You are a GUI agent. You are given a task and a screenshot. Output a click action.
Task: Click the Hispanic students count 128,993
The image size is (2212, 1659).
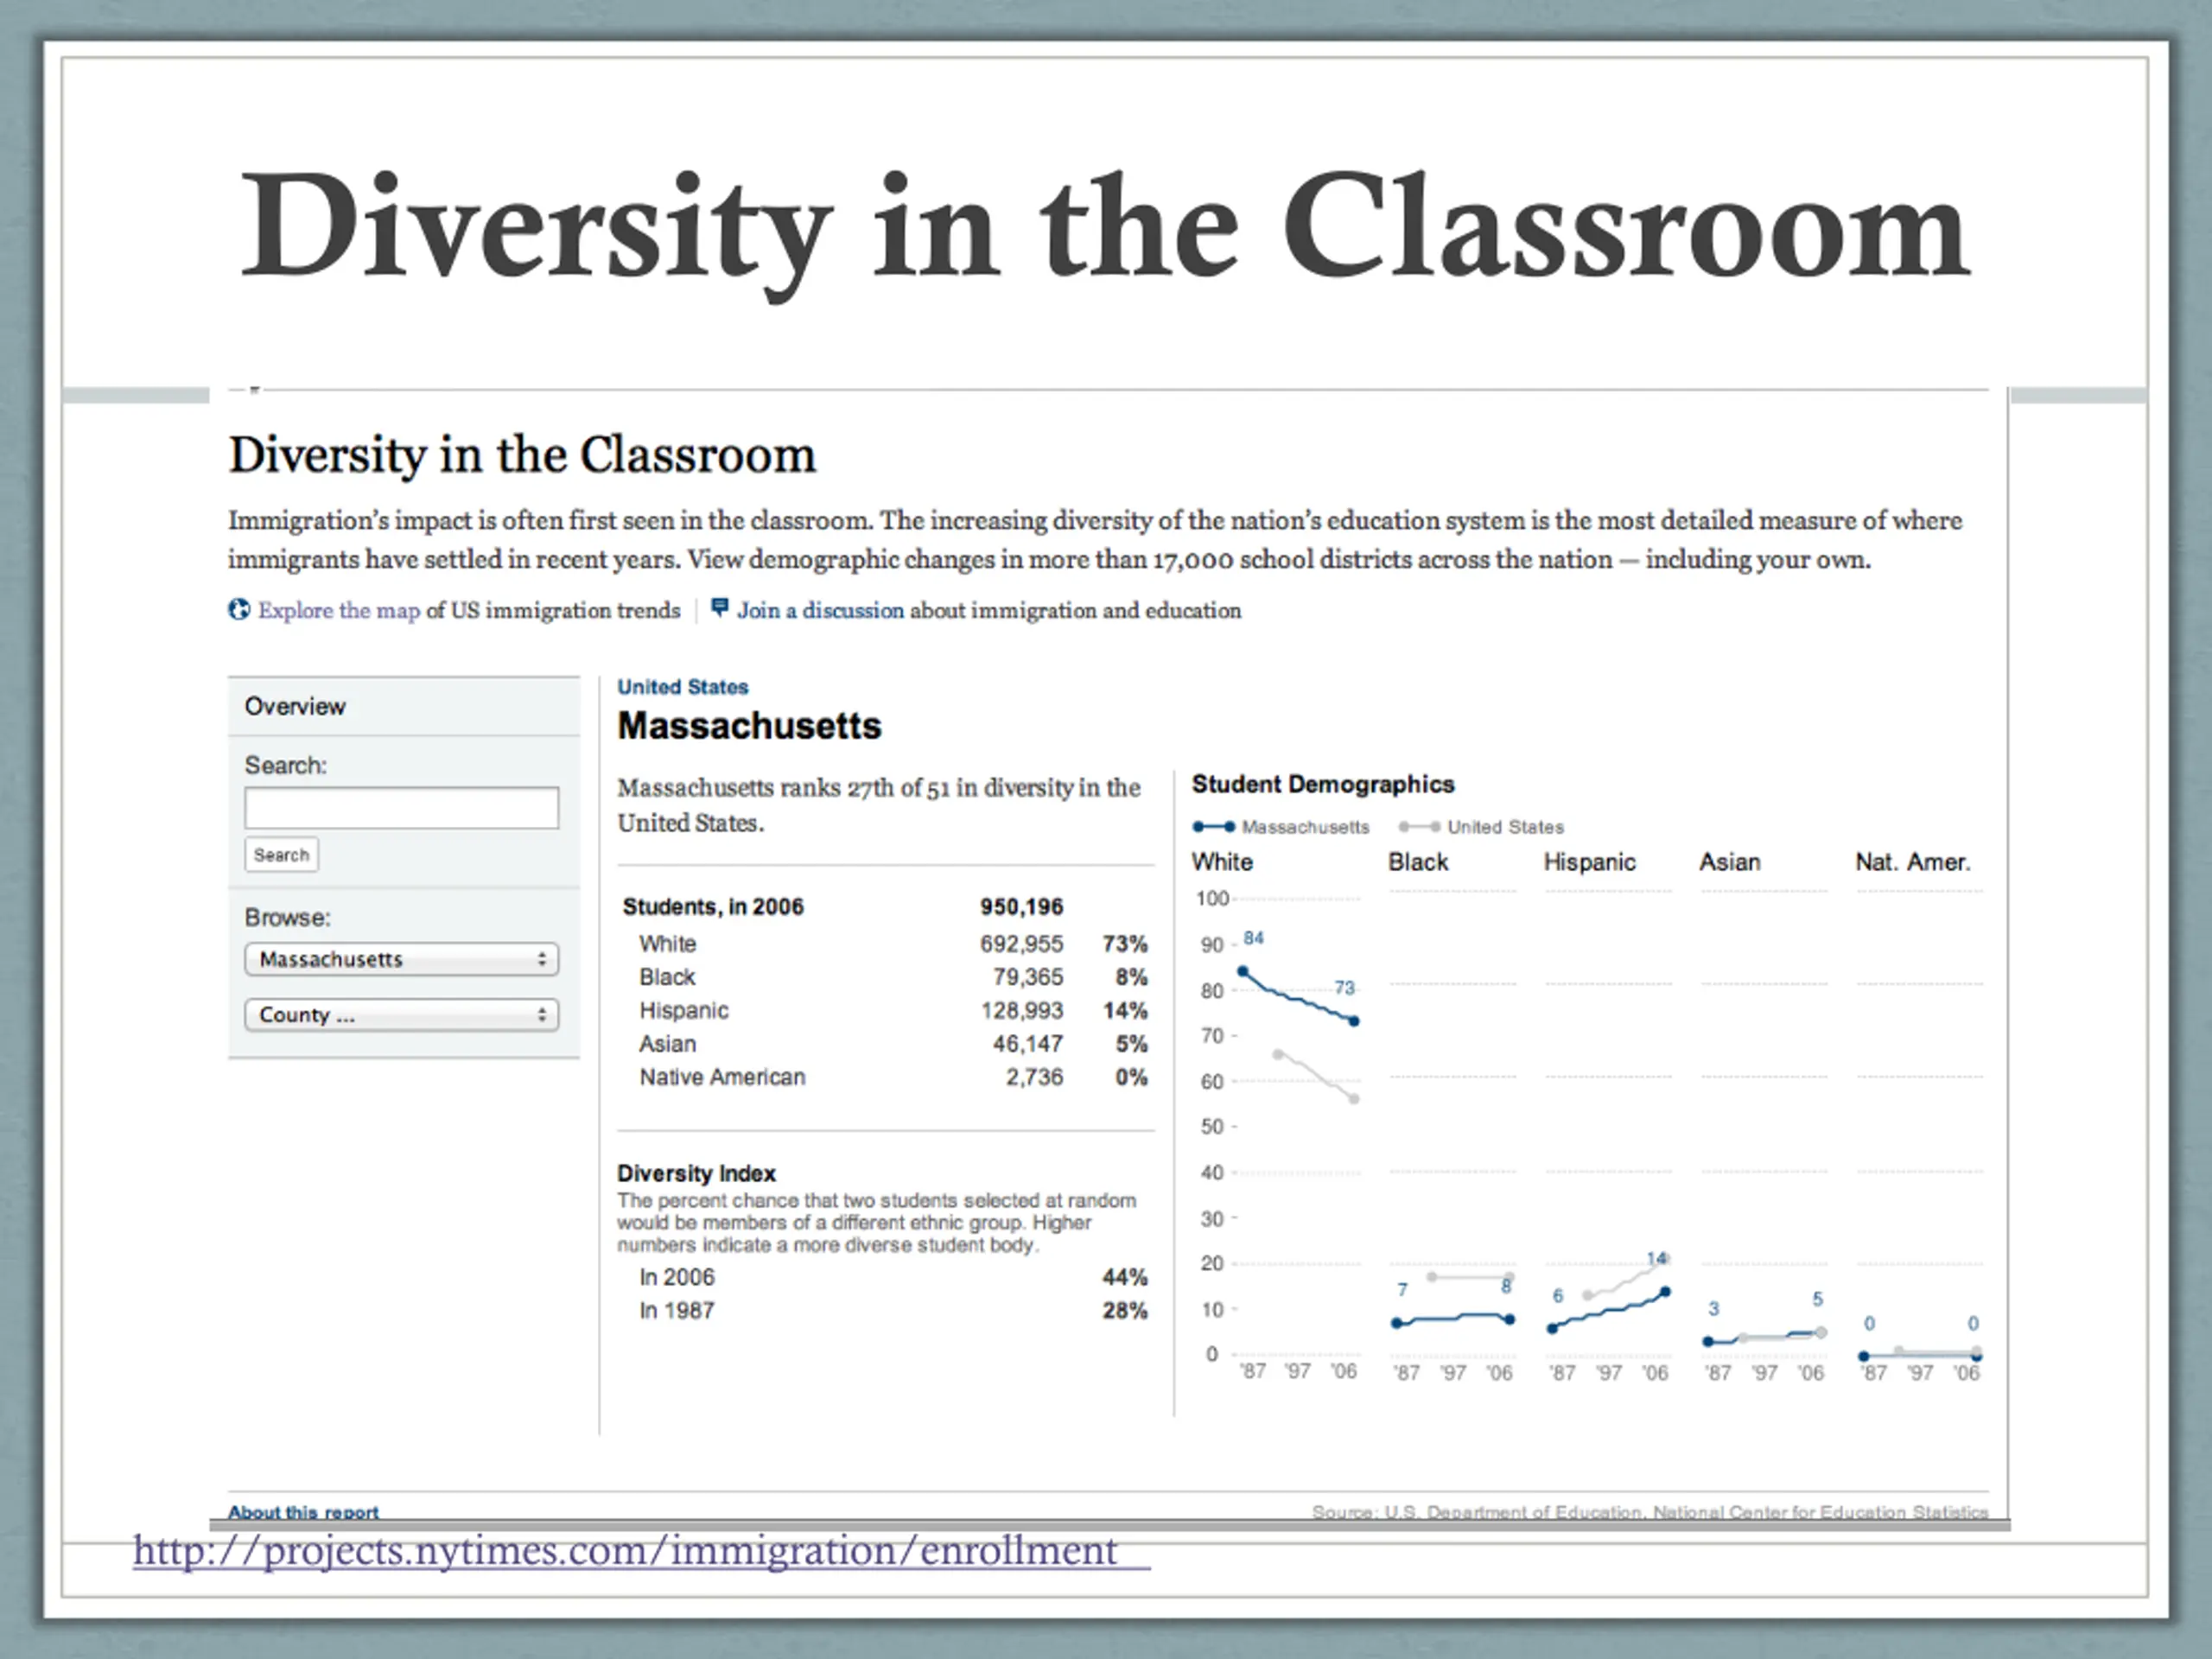point(1021,1011)
